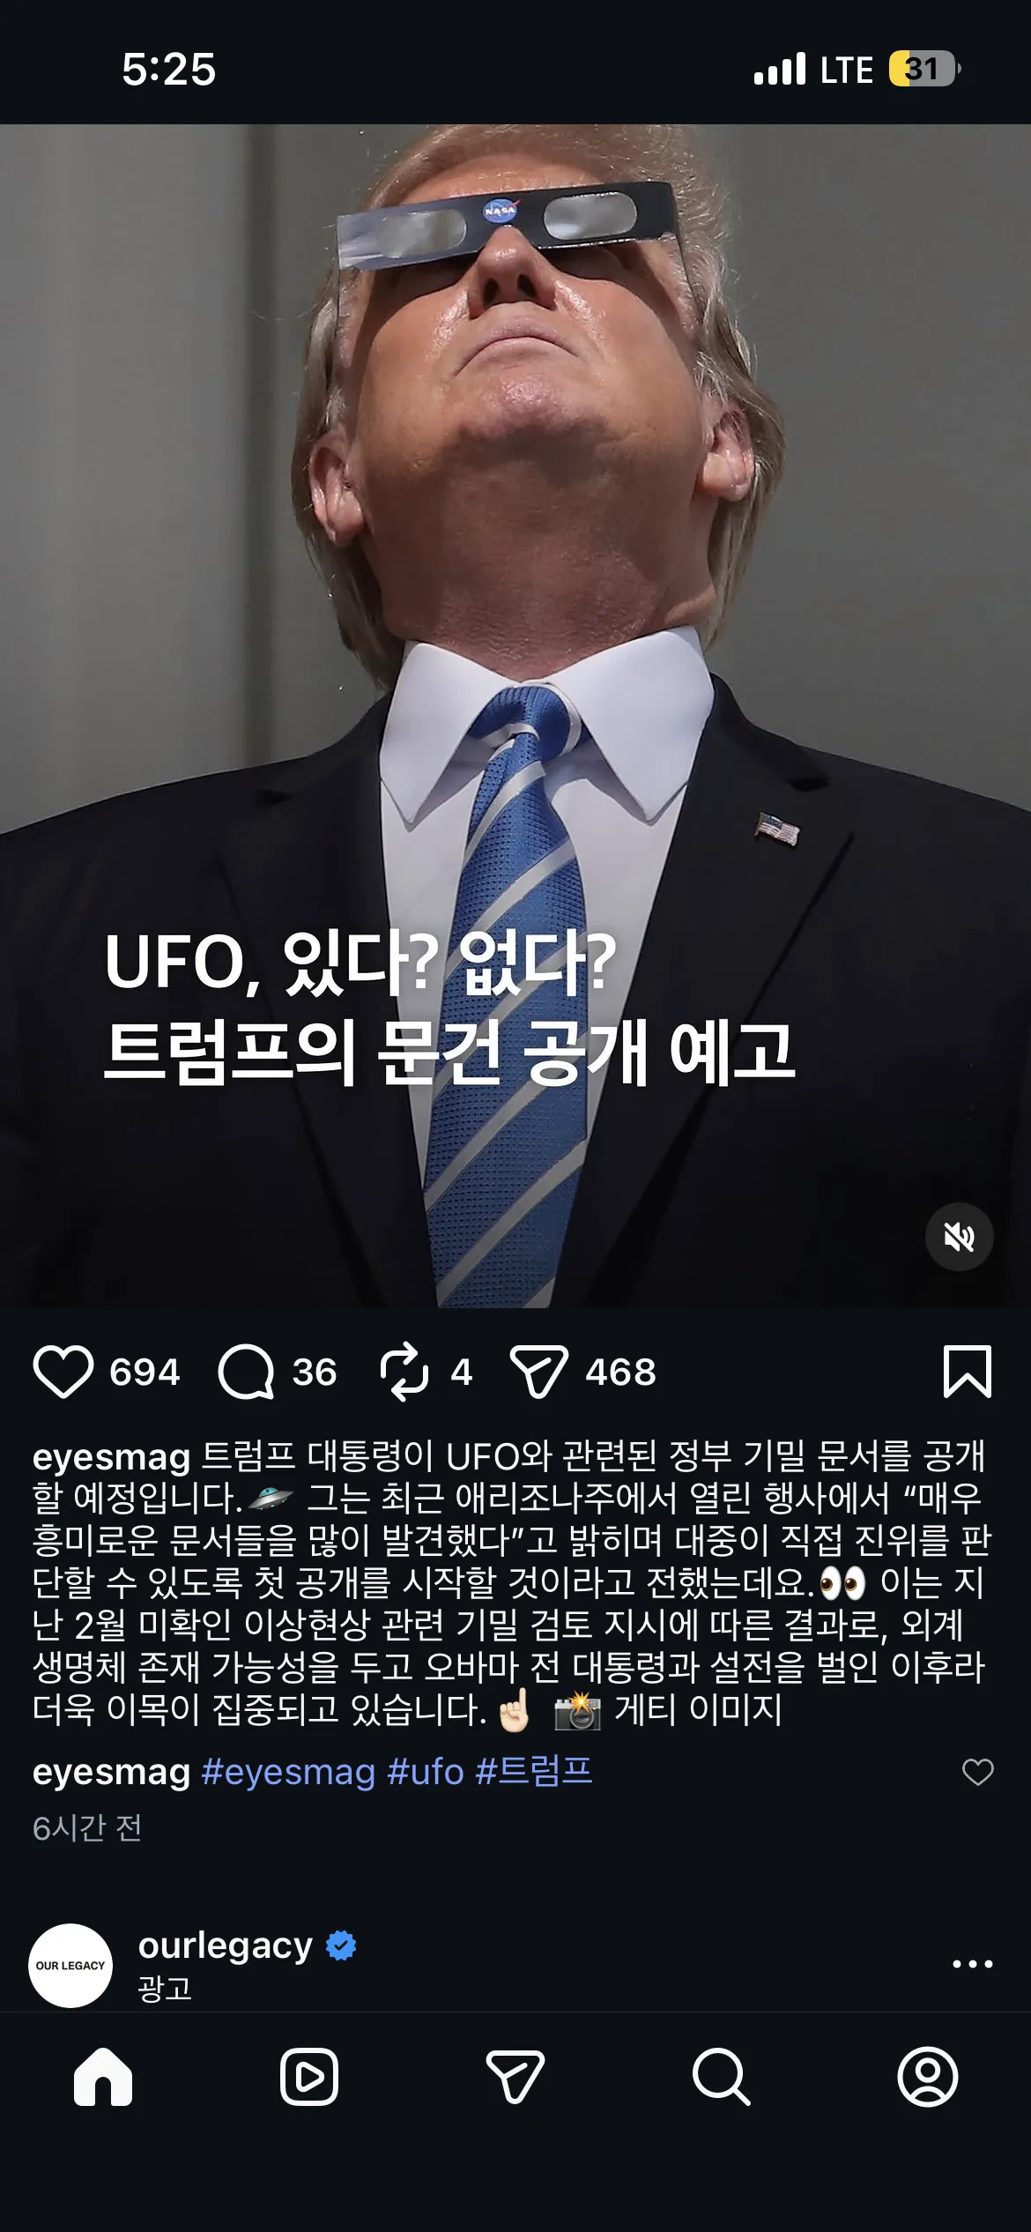
Task: Open Reels tab in bottom bar
Action: [309, 2077]
